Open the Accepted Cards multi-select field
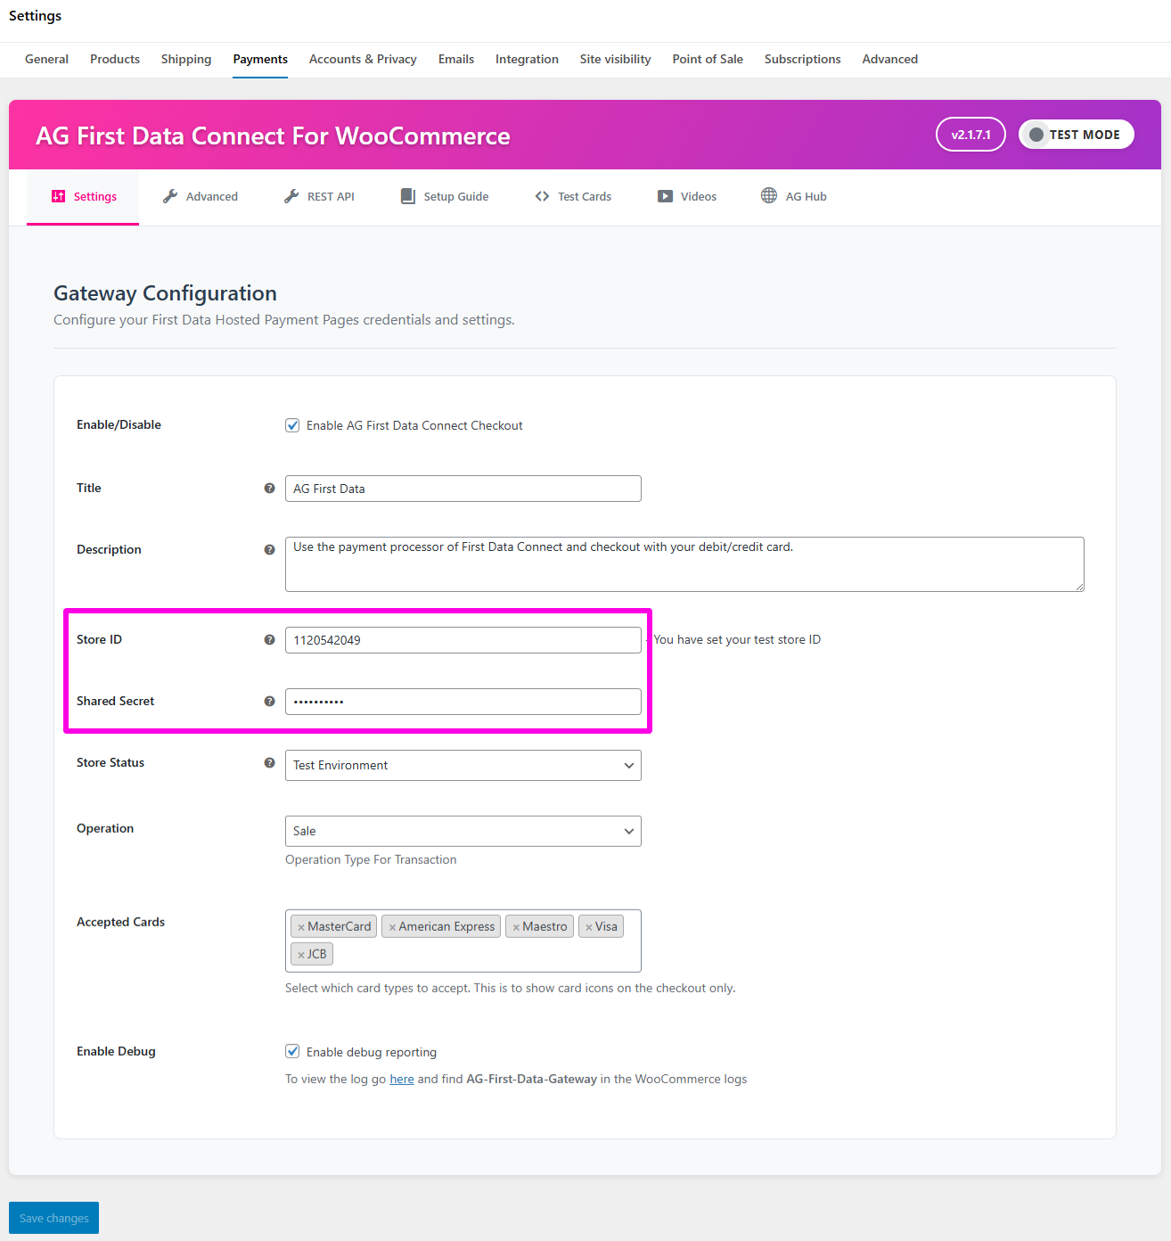Image resolution: width=1171 pixels, height=1241 pixels. pyautogui.click(x=481, y=955)
